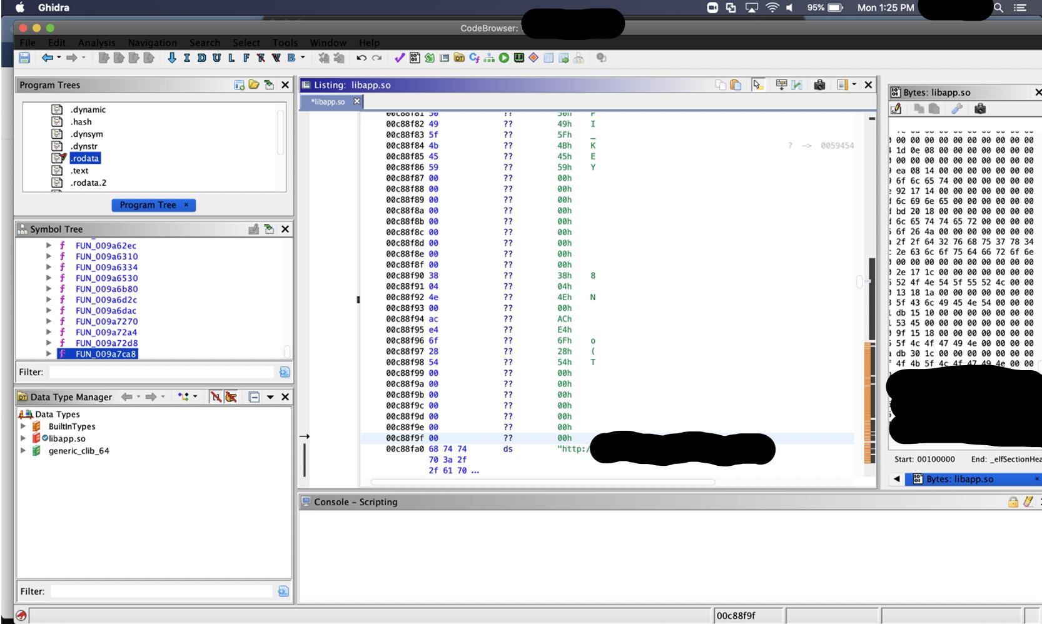This screenshot has width=1042, height=624.
Task: Open the back-navigation history dropdown arrow
Action: point(59,58)
